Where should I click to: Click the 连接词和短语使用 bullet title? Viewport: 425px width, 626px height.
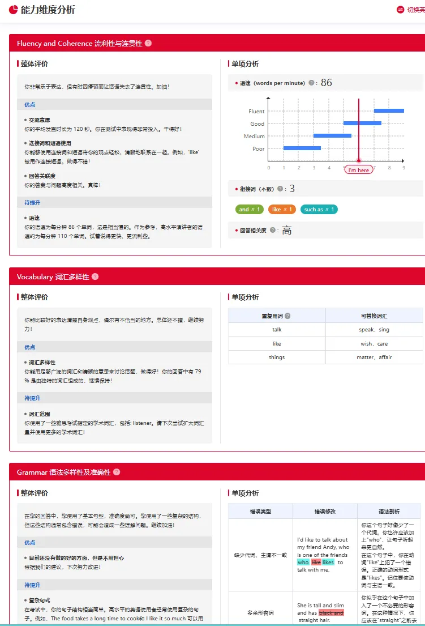(x=50, y=143)
